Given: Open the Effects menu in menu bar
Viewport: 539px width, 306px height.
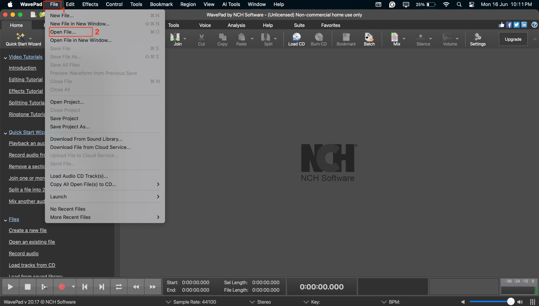Looking at the screenshot, I should point(90,4).
